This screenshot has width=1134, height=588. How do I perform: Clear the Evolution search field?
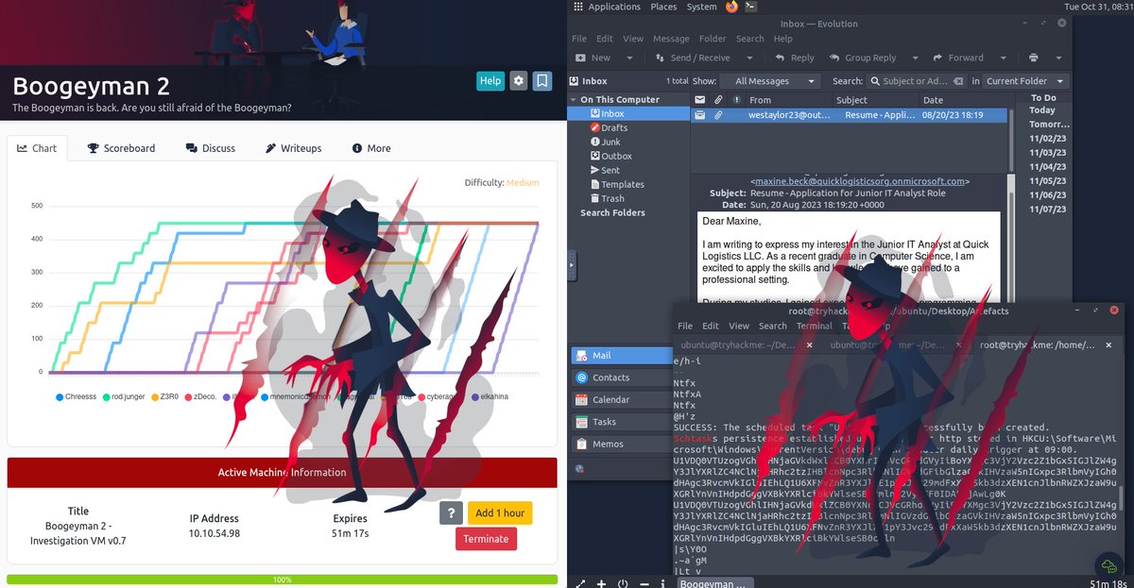click(x=958, y=81)
